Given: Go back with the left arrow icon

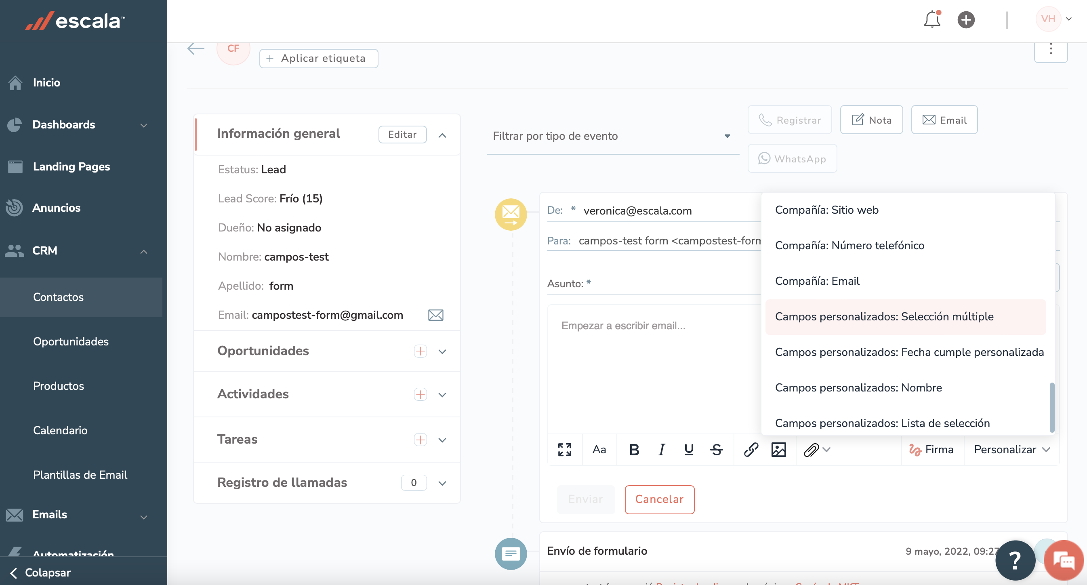Looking at the screenshot, I should click(196, 48).
